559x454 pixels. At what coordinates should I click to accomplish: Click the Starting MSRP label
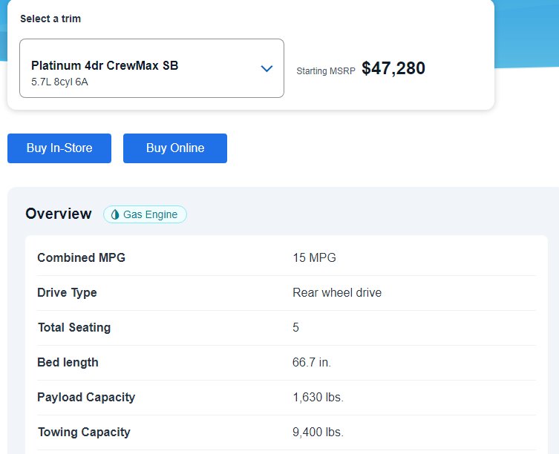(x=326, y=71)
